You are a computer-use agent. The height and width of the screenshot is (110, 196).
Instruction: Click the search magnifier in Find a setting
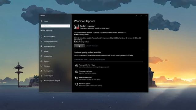click(69, 26)
